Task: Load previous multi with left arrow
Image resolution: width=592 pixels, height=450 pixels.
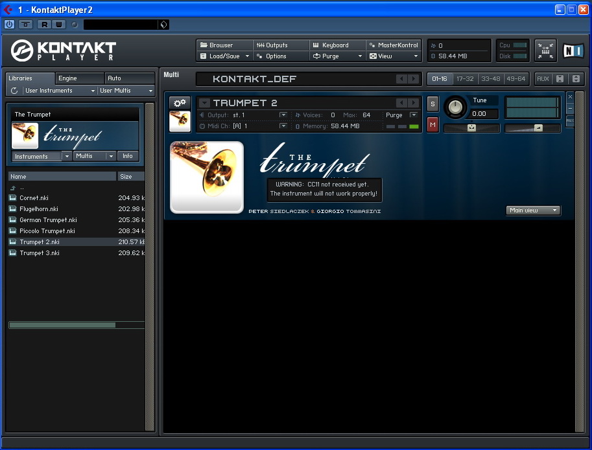Action: 402,79
